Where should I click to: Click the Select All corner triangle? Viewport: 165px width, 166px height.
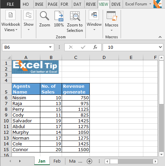(x=9, y=58)
